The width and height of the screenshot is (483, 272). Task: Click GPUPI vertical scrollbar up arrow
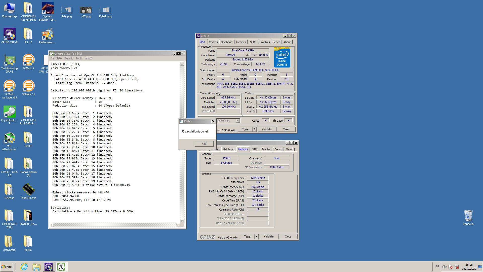(182, 64)
